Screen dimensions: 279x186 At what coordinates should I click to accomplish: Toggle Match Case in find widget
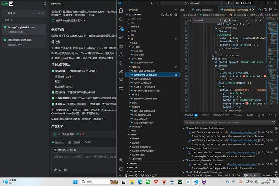click(221, 21)
